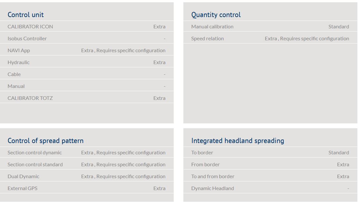Select the External GPS label
Screen dimensions: 359x202
tap(23, 188)
